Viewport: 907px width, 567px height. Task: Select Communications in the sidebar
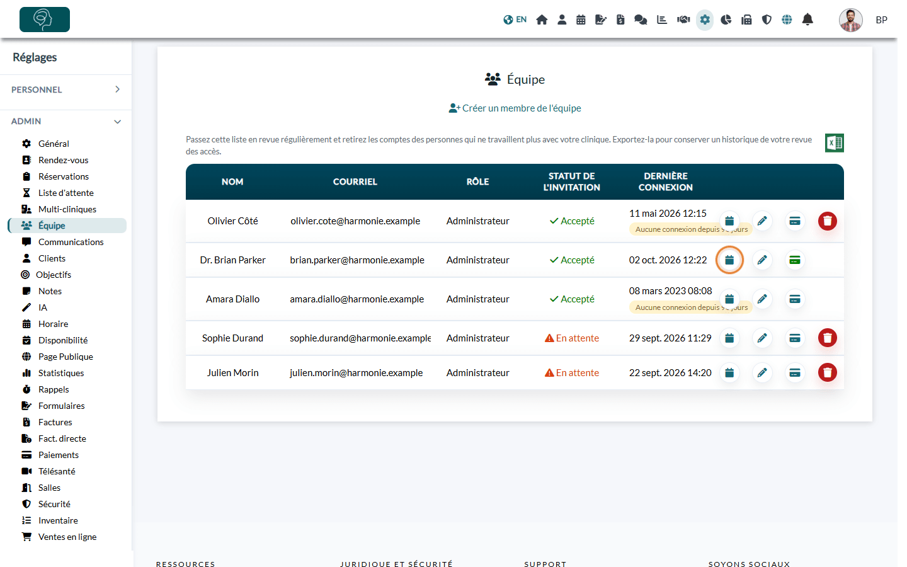click(x=71, y=242)
